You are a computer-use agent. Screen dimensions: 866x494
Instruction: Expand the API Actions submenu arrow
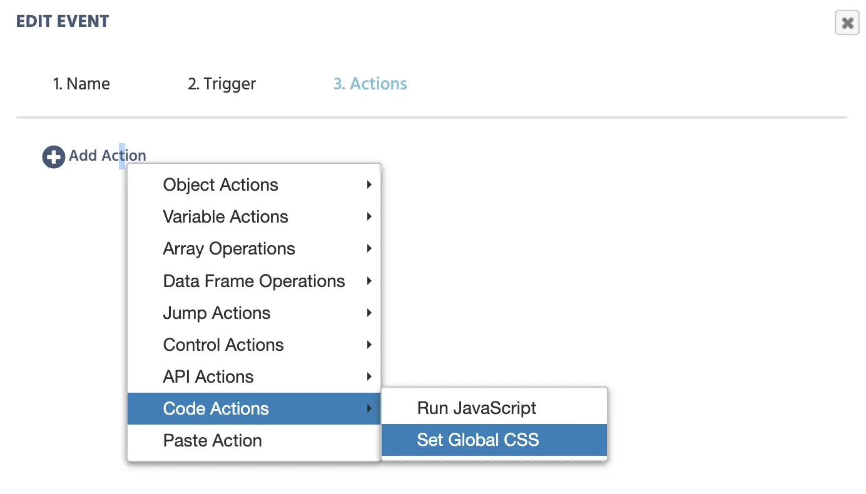pos(369,377)
